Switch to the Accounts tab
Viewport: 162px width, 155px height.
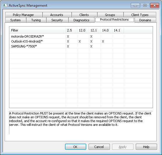coord(57,15)
